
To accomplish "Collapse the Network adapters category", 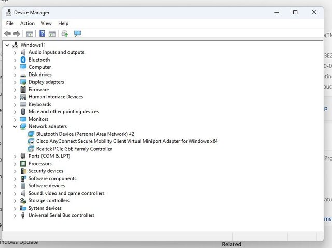I will click(x=15, y=126).
